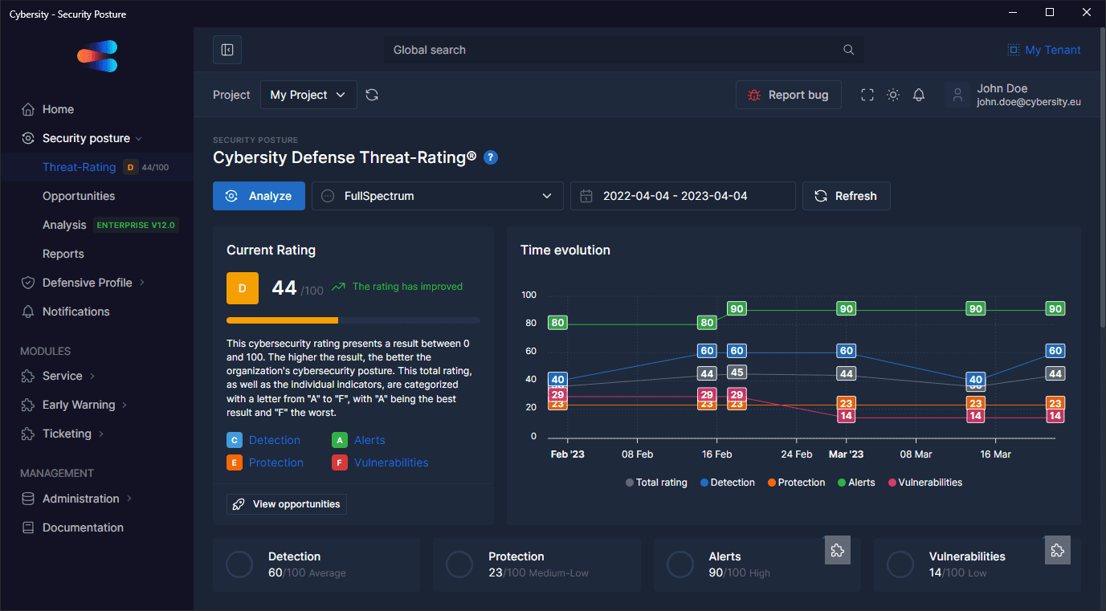Expand the Administration menu

click(129, 499)
